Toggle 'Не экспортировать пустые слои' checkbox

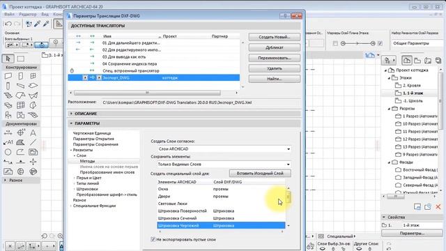153,239
